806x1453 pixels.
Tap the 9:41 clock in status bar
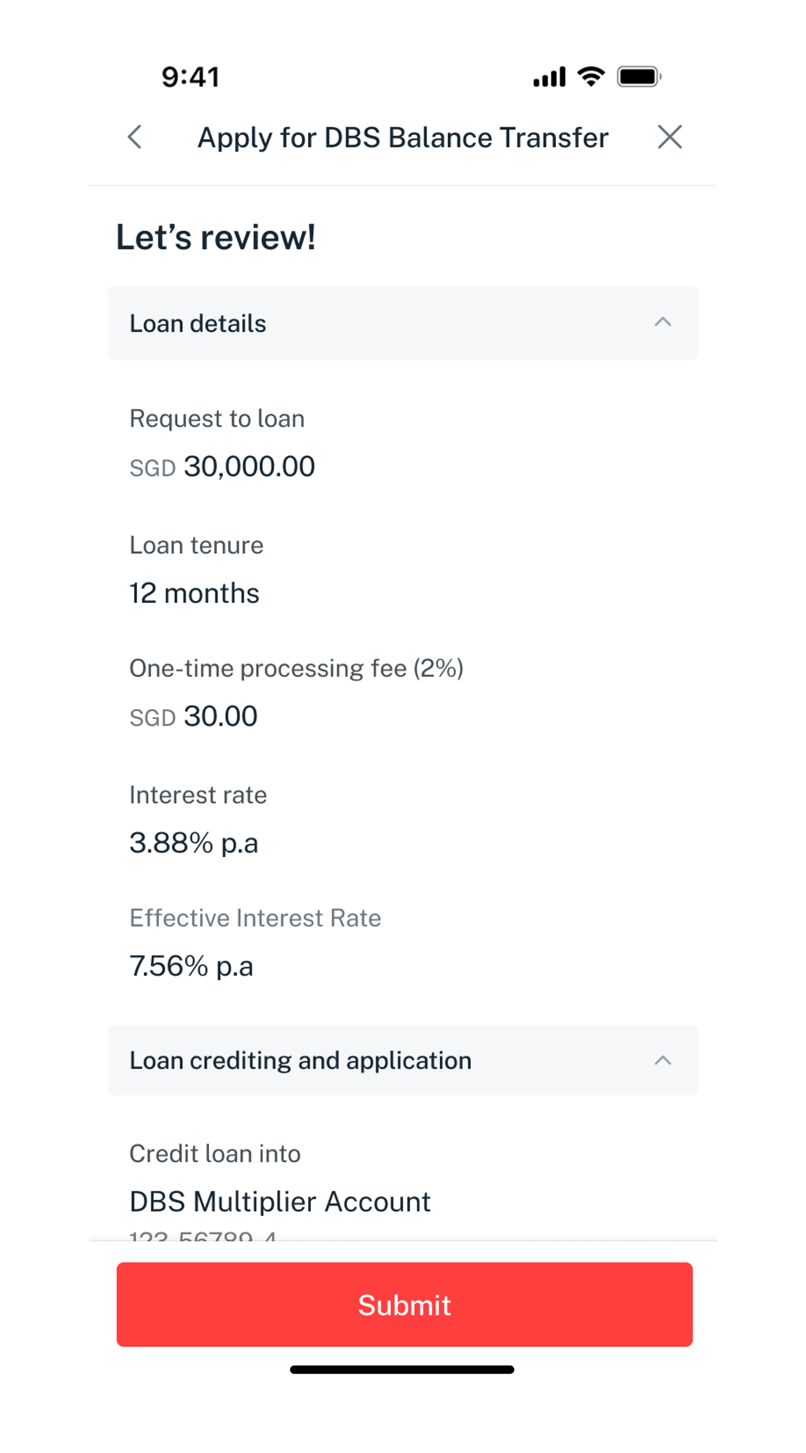191,77
